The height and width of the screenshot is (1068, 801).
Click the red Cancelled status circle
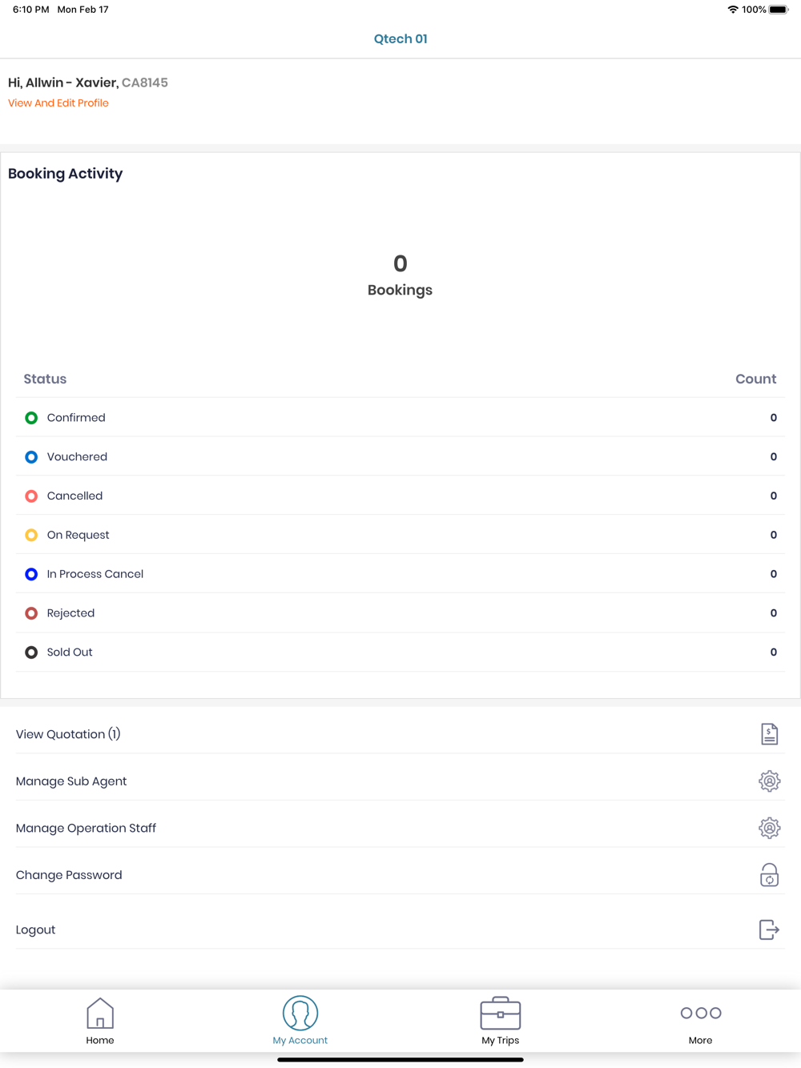click(x=31, y=496)
